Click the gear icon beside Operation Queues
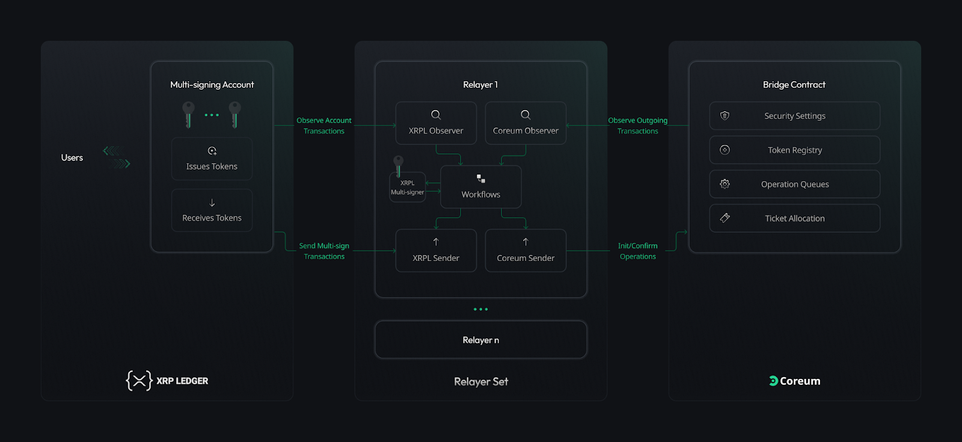The image size is (962, 442). pyautogui.click(x=725, y=184)
